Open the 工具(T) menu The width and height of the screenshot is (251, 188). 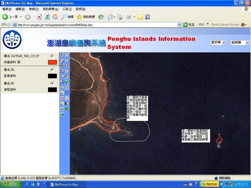click(67, 9)
